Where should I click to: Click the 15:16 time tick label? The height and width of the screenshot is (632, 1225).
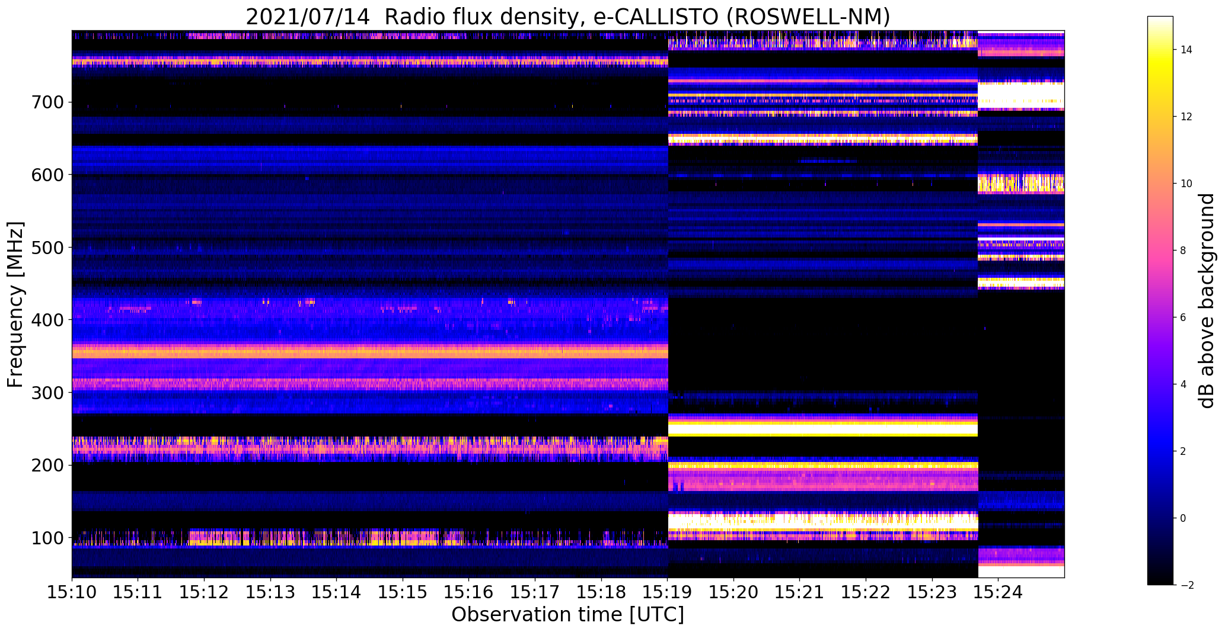click(469, 592)
